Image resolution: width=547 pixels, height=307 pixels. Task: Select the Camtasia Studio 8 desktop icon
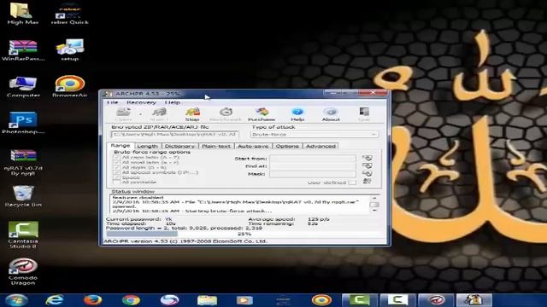(x=23, y=235)
